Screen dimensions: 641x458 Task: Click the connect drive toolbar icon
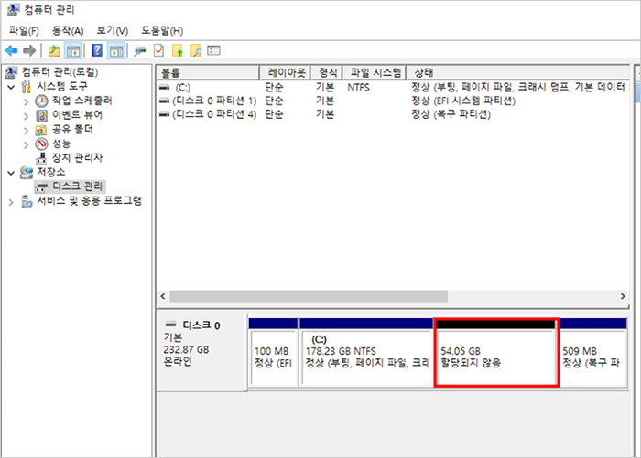pyautogui.click(x=140, y=51)
